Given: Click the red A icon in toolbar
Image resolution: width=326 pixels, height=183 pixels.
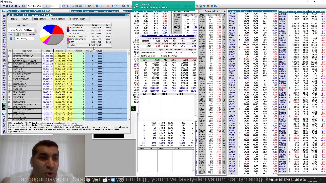Looking at the screenshot, I should (108, 6).
